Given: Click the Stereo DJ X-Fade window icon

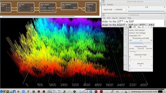Looking at the screenshot, I should point(103,2).
